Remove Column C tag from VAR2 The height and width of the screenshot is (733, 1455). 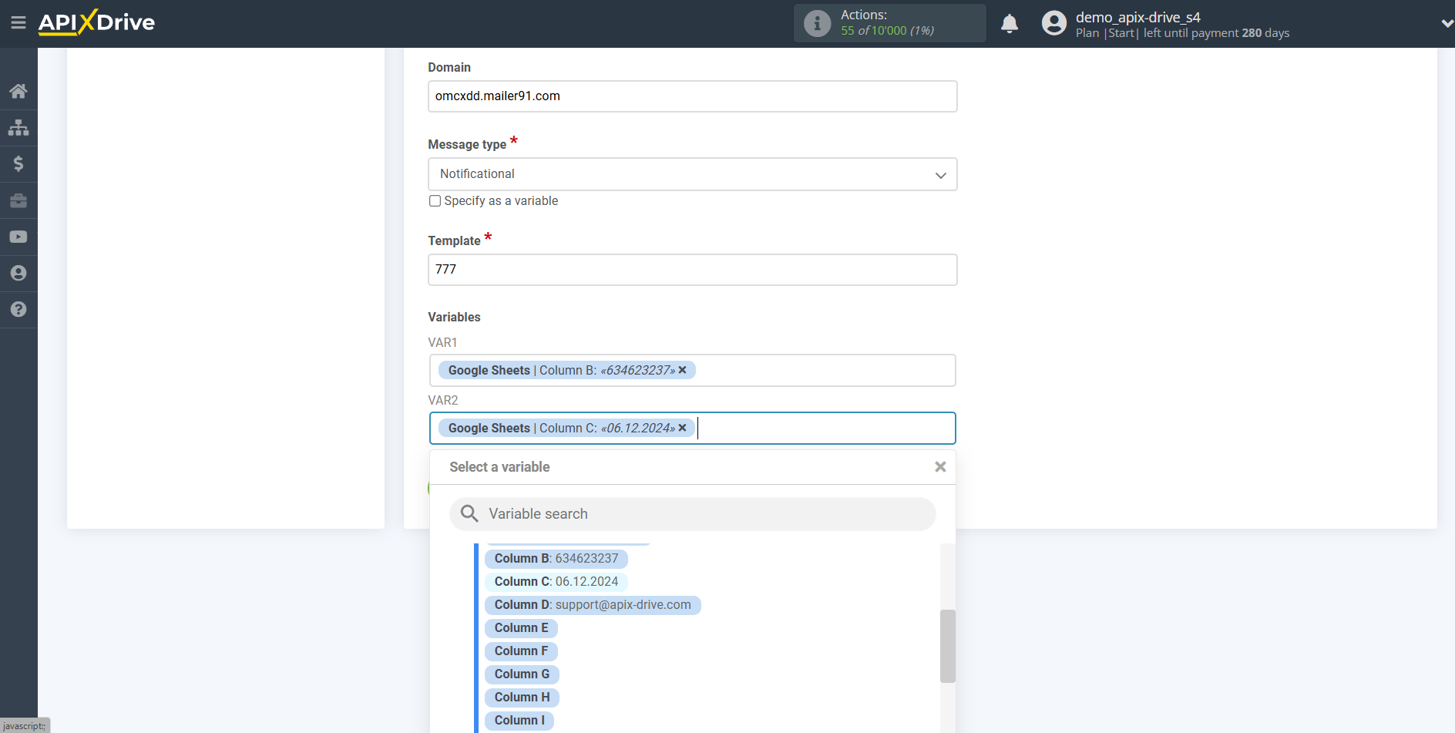(x=682, y=428)
